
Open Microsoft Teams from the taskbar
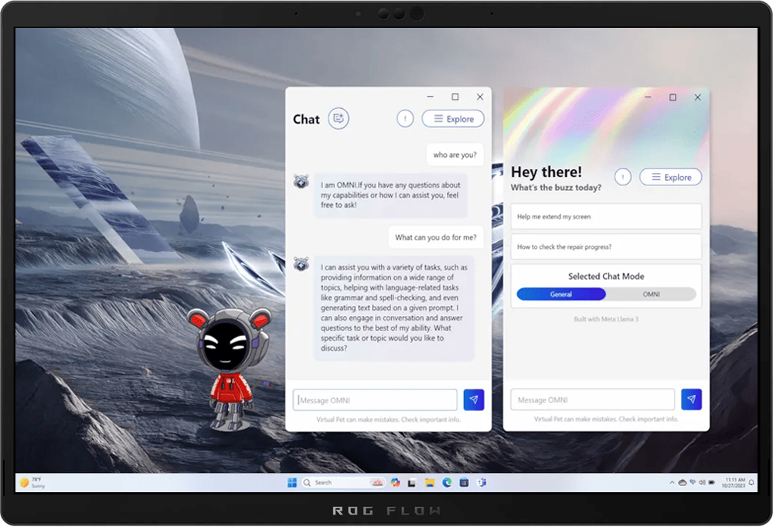click(x=482, y=483)
